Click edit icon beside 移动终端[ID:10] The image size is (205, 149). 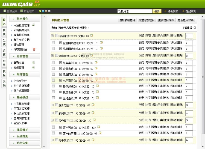click(97, 86)
